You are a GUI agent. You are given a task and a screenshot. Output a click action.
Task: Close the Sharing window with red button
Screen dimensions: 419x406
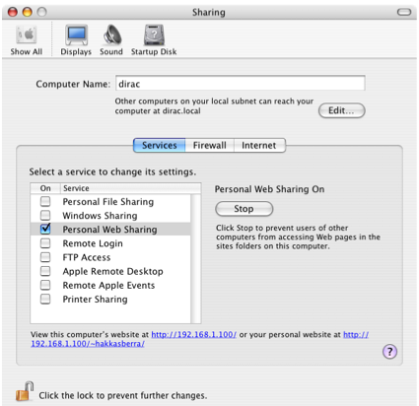coord(13,12)
